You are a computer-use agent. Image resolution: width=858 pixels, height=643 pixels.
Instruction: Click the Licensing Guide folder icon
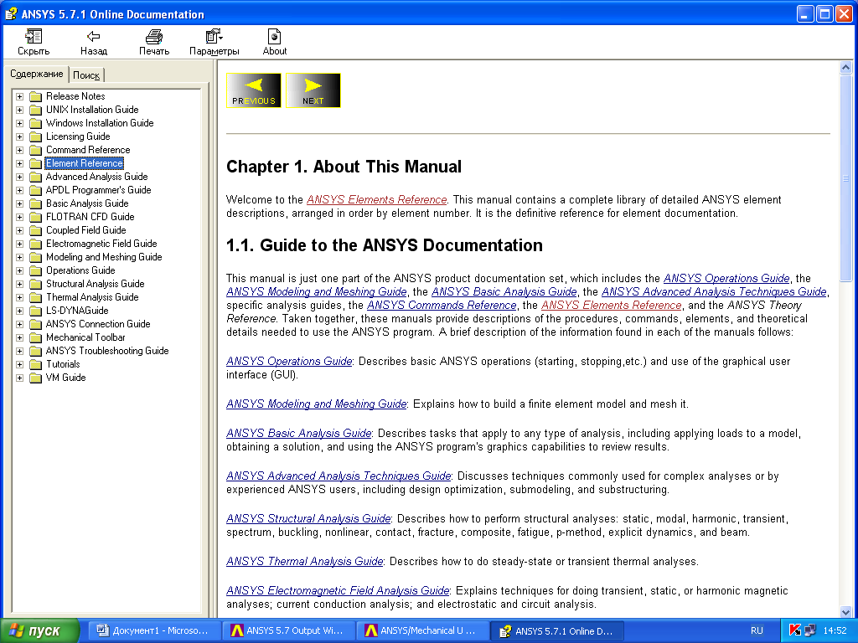pos(35,136)
